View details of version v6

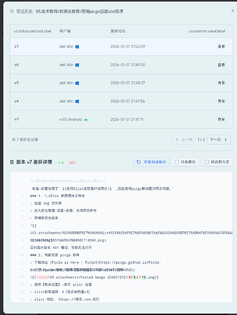(221, 65)
